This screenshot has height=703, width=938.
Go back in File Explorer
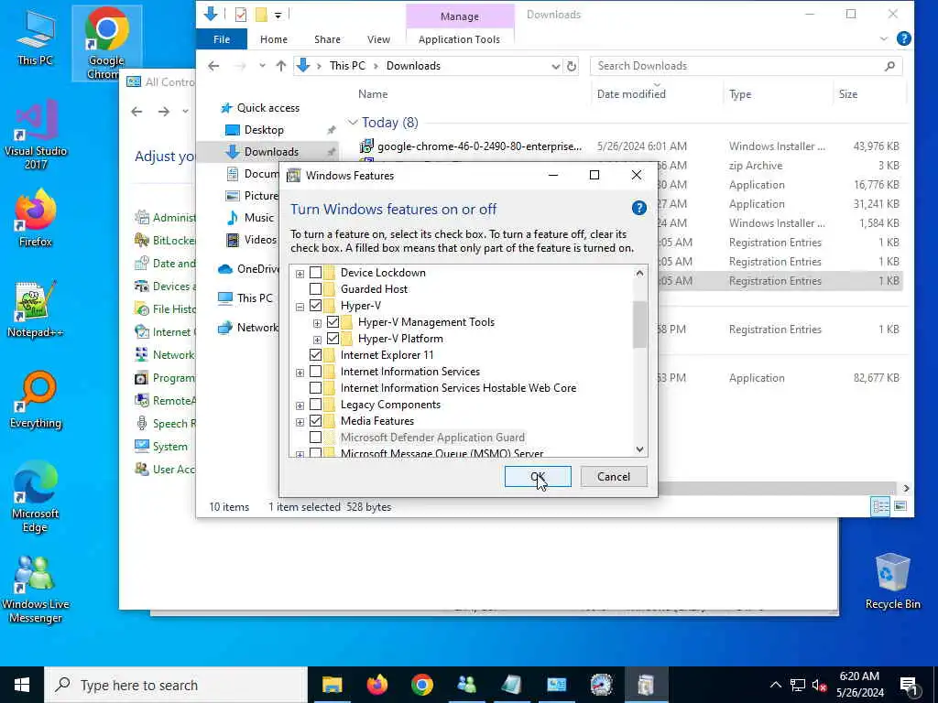[213, 66]
